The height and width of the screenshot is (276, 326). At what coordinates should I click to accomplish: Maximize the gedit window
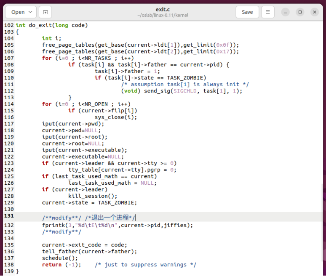(x=300, y=12)
